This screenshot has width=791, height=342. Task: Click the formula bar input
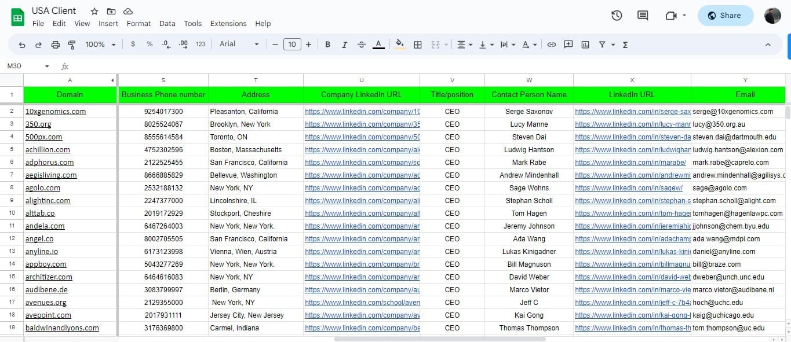point(429,66)
